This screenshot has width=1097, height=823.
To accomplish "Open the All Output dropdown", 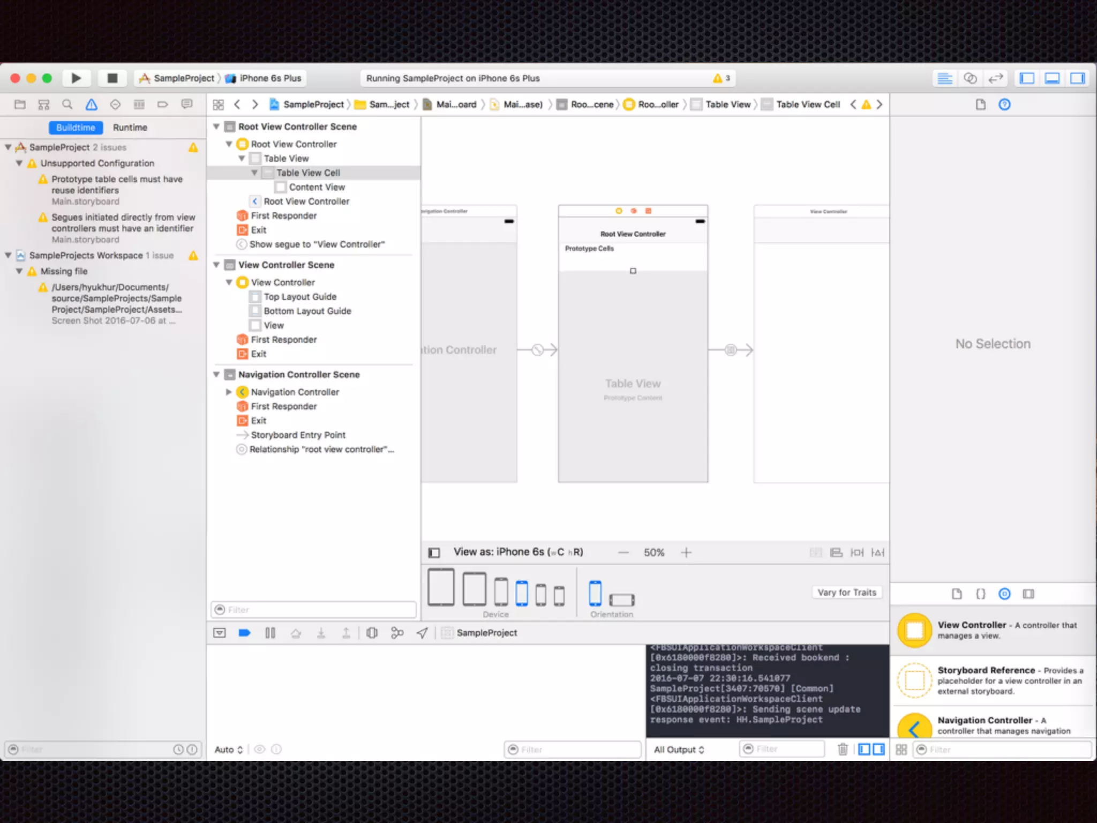I will (x=679, y=750).
